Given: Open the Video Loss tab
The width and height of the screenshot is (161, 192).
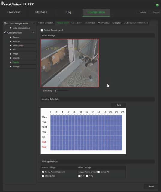Looking at the screenshot, I should click(76, 23).
